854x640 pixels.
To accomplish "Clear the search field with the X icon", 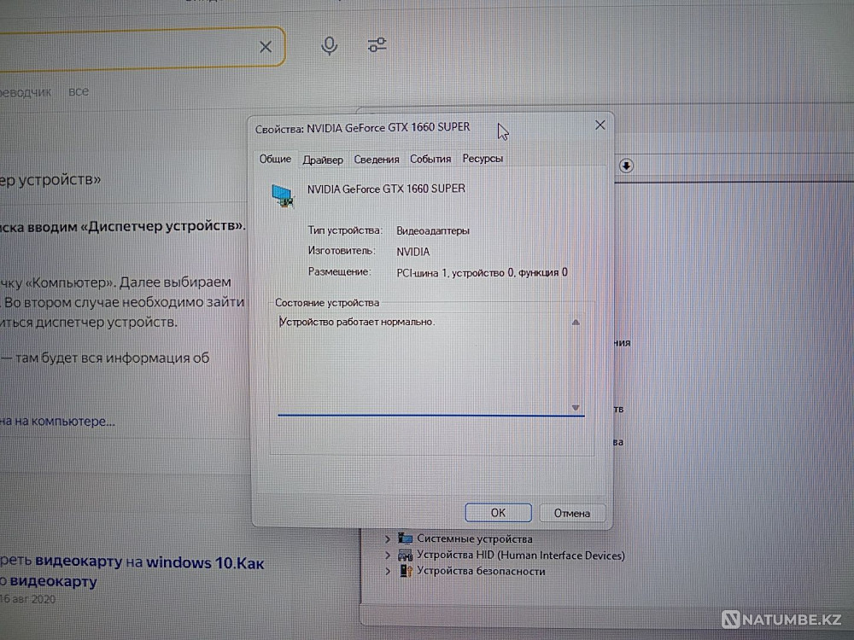I will tap(266, 47).
